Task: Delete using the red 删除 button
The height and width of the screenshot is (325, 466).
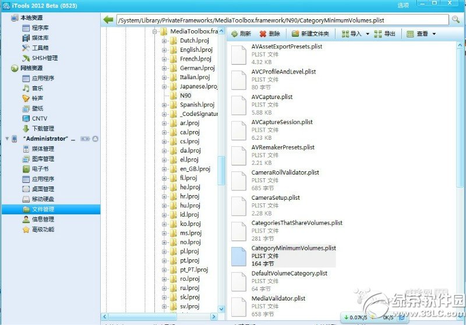Action: tap(270, 34)
